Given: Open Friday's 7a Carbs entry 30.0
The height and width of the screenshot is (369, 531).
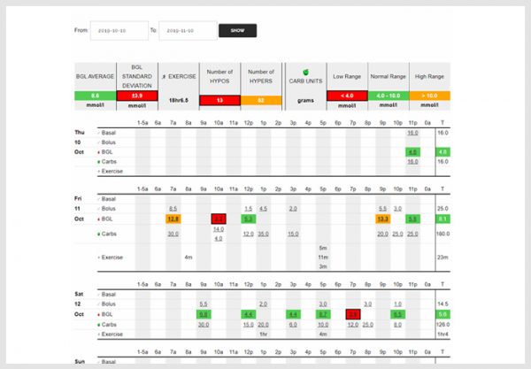Looking at the screenshot, I should point(173,234).
